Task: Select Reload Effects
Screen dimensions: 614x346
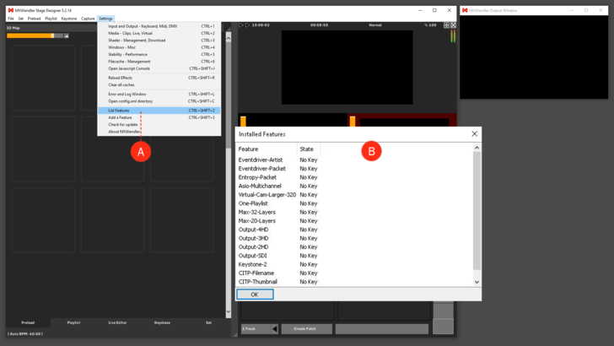Action: coord(159,78)
